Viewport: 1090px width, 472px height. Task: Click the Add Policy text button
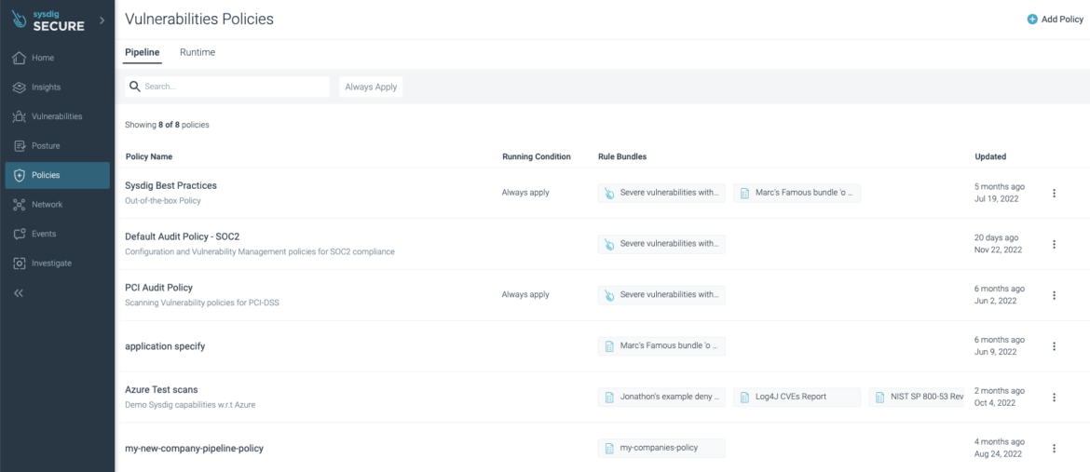pyautogui.click(x=1062, y=20)
